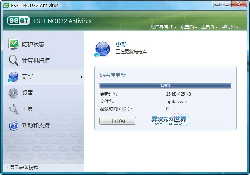Open the 设置(S) dropdown menu
This screenshot has height=175, width=250.
pos(189,27)
